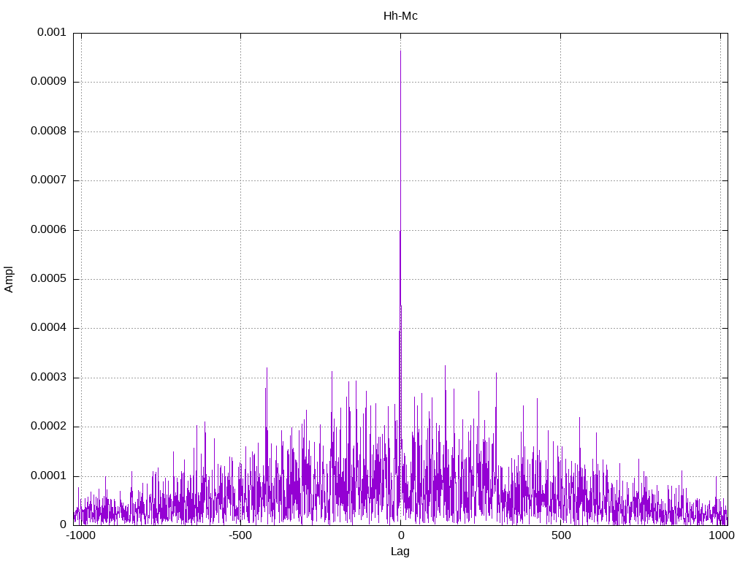Select the 0.0009 y-axis tick label

click(48, 82)
